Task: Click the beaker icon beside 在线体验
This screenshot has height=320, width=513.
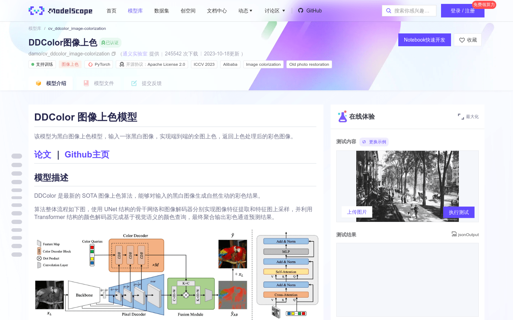Action: (342, 116)
